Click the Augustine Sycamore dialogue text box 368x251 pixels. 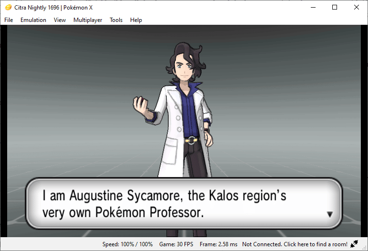tap(184, 204)
